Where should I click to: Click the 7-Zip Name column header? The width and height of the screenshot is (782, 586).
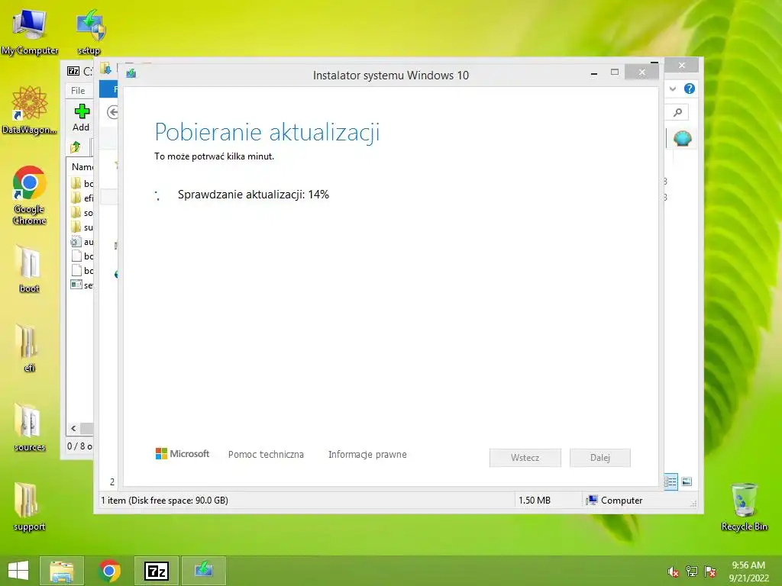[x=82, y=166]
